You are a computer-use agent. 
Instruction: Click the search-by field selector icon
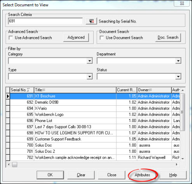91,21
